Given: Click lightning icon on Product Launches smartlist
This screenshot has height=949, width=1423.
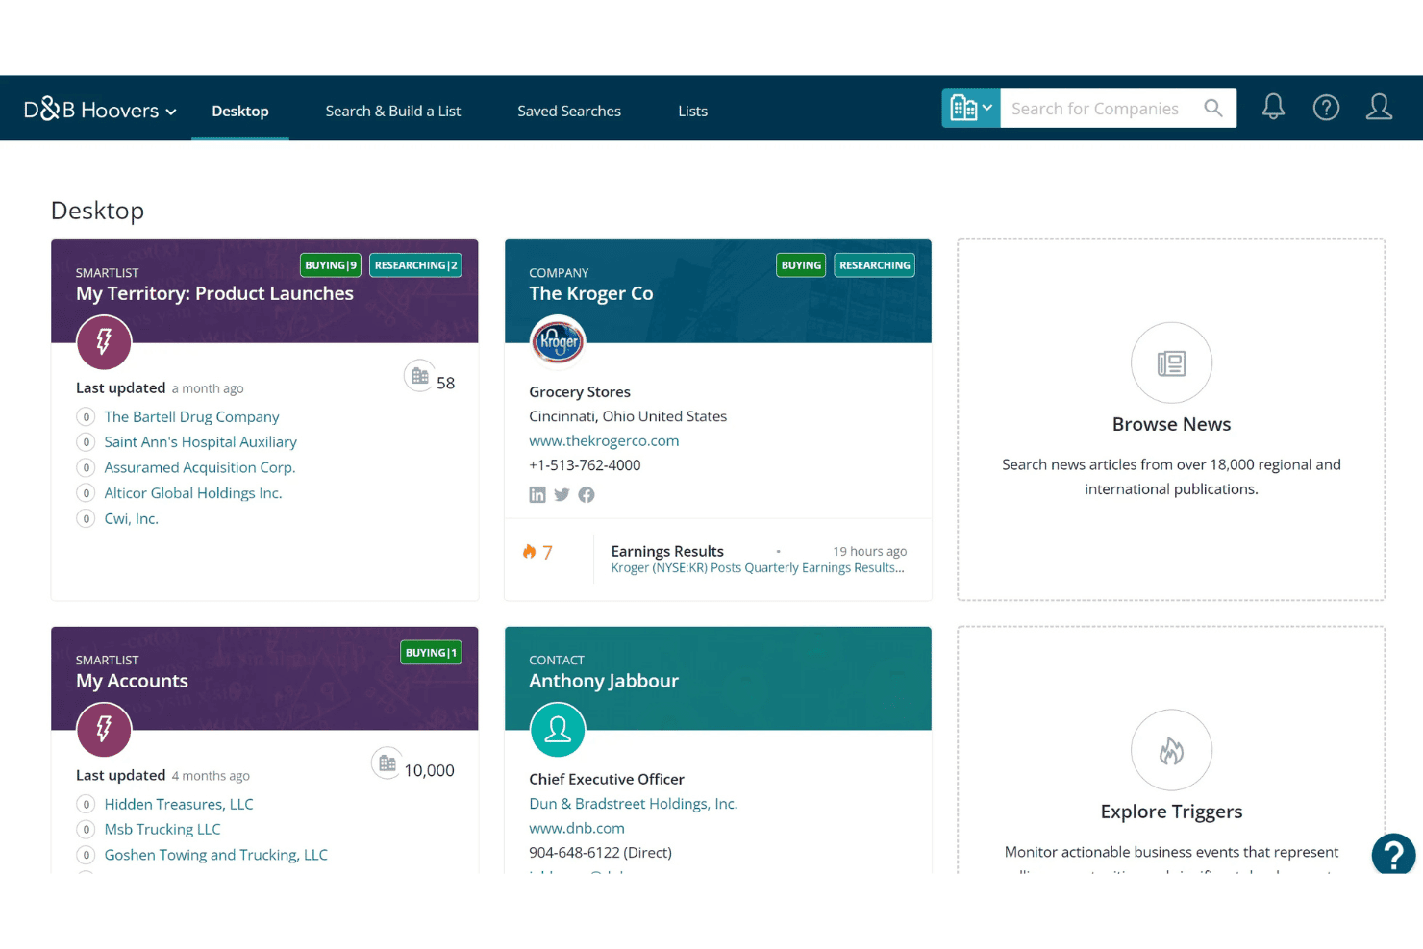Looking at the screenshot, I should point(104,341).
